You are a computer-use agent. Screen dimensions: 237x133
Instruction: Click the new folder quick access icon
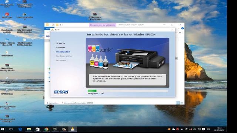(57, 25)
